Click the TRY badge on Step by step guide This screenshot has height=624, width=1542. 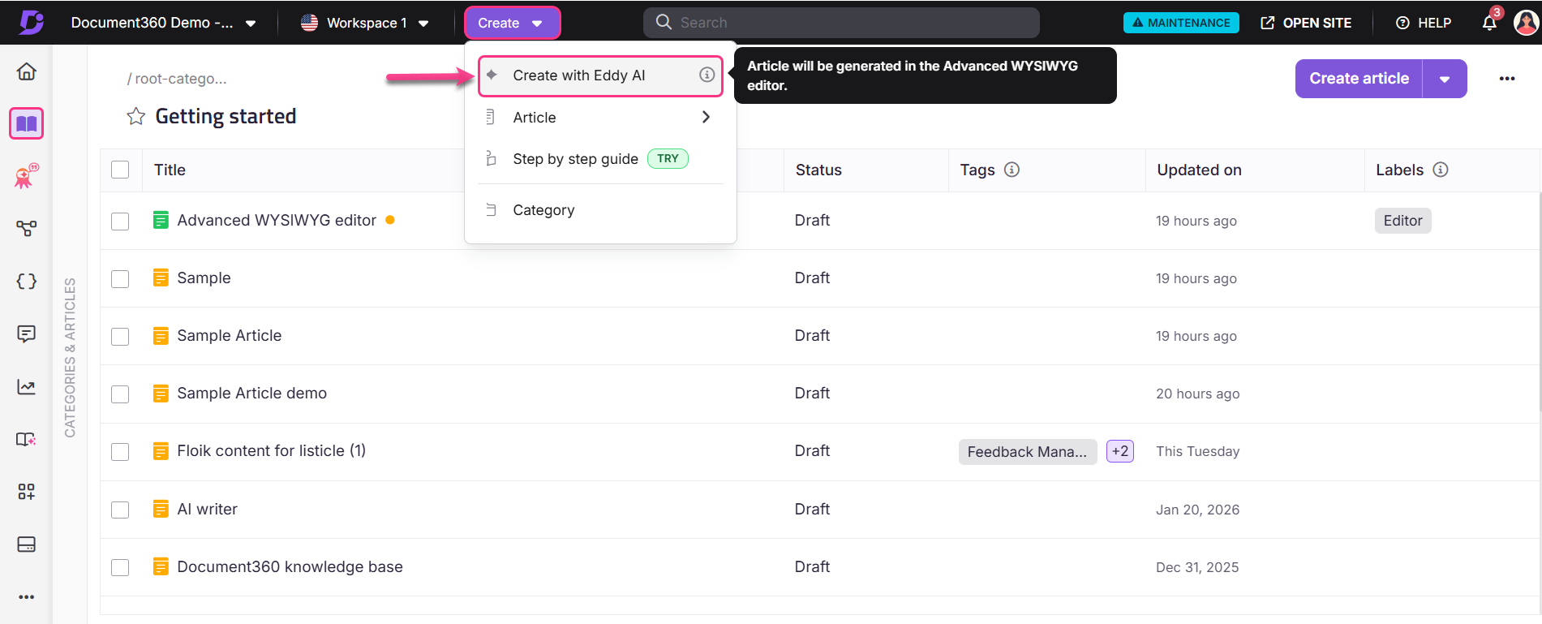tap(668, 158)
